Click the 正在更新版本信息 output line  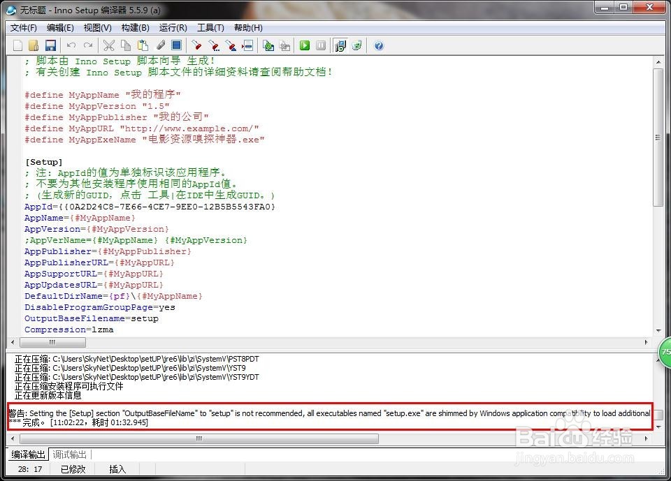coord(48,395)
